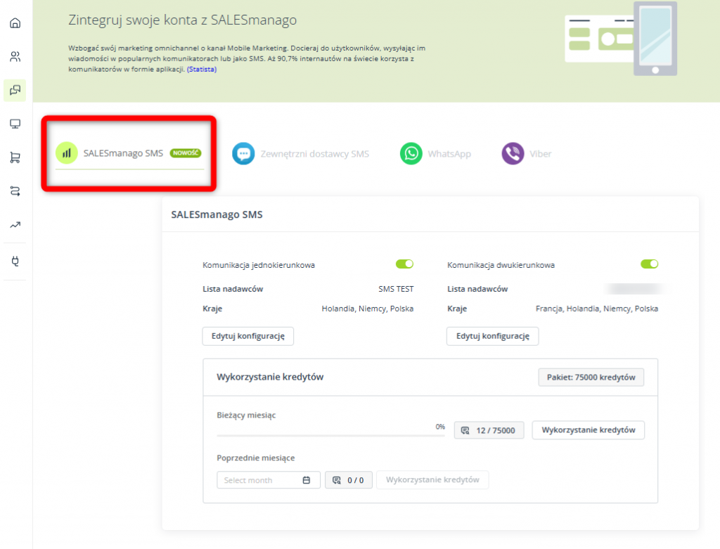The width and height of the screenshot is (720, 549).
Task: Open the analytics trend sidebar icon
Action: (x=15, y=225)
